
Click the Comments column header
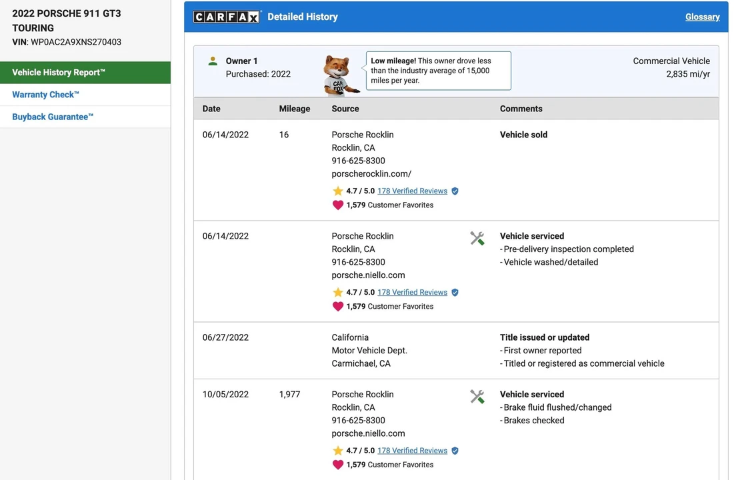[x=521, y=109]
